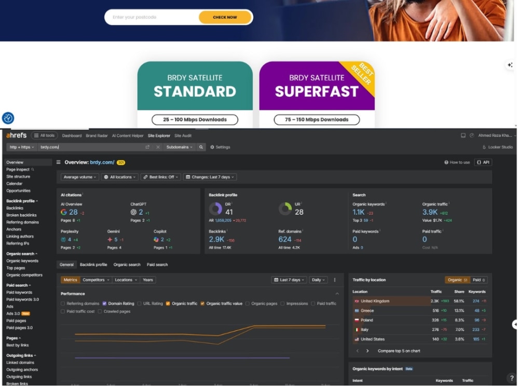519x389 pixels.
Task: Open brdy.com in new tab icon
Action: click(147, 147)
